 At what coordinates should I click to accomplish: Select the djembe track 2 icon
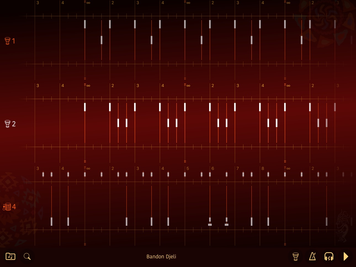coord(10,124)
